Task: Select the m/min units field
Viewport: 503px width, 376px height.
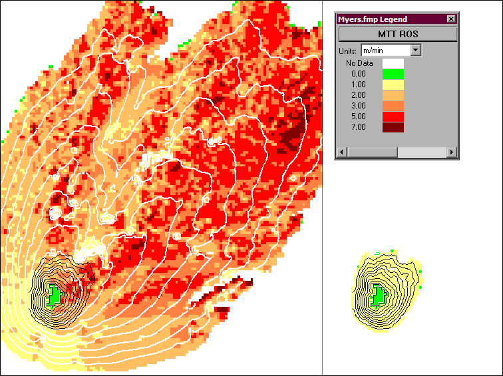Action: pos(386,51)
